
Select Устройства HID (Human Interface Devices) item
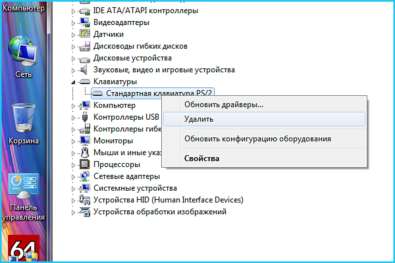[168, 200]
